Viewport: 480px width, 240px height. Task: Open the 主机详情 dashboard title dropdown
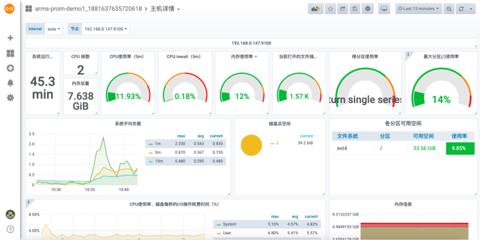(165, 9)
